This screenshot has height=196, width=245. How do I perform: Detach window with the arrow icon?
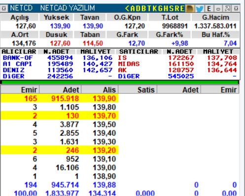click(x=227, y=8)
